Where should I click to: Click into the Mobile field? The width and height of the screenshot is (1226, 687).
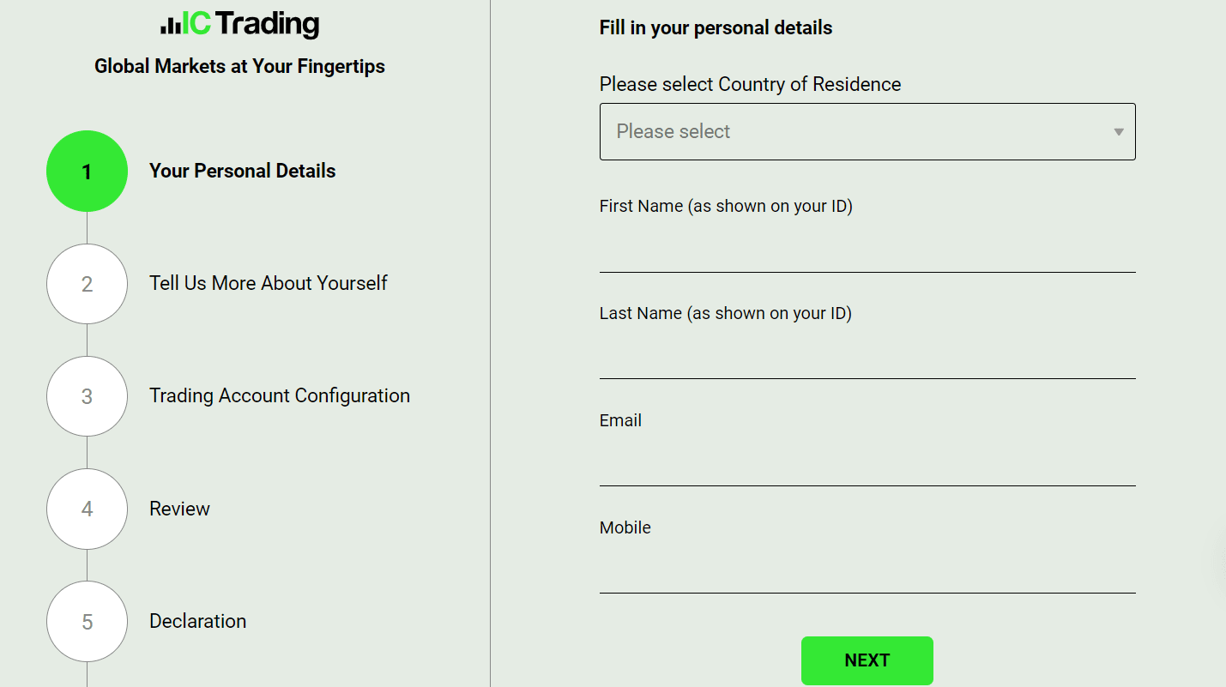[867, 572]
